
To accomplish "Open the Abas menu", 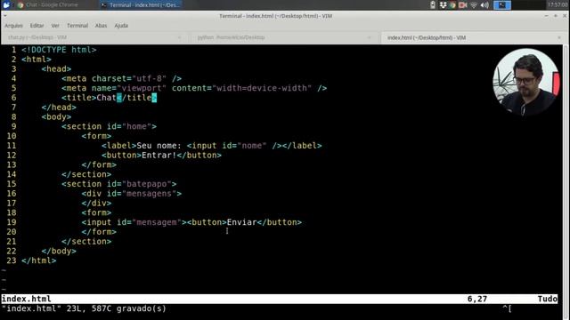I will pos(101,26).
